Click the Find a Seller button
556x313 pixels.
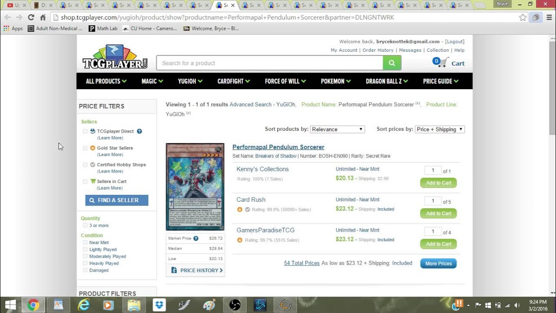tap(117, 200)
